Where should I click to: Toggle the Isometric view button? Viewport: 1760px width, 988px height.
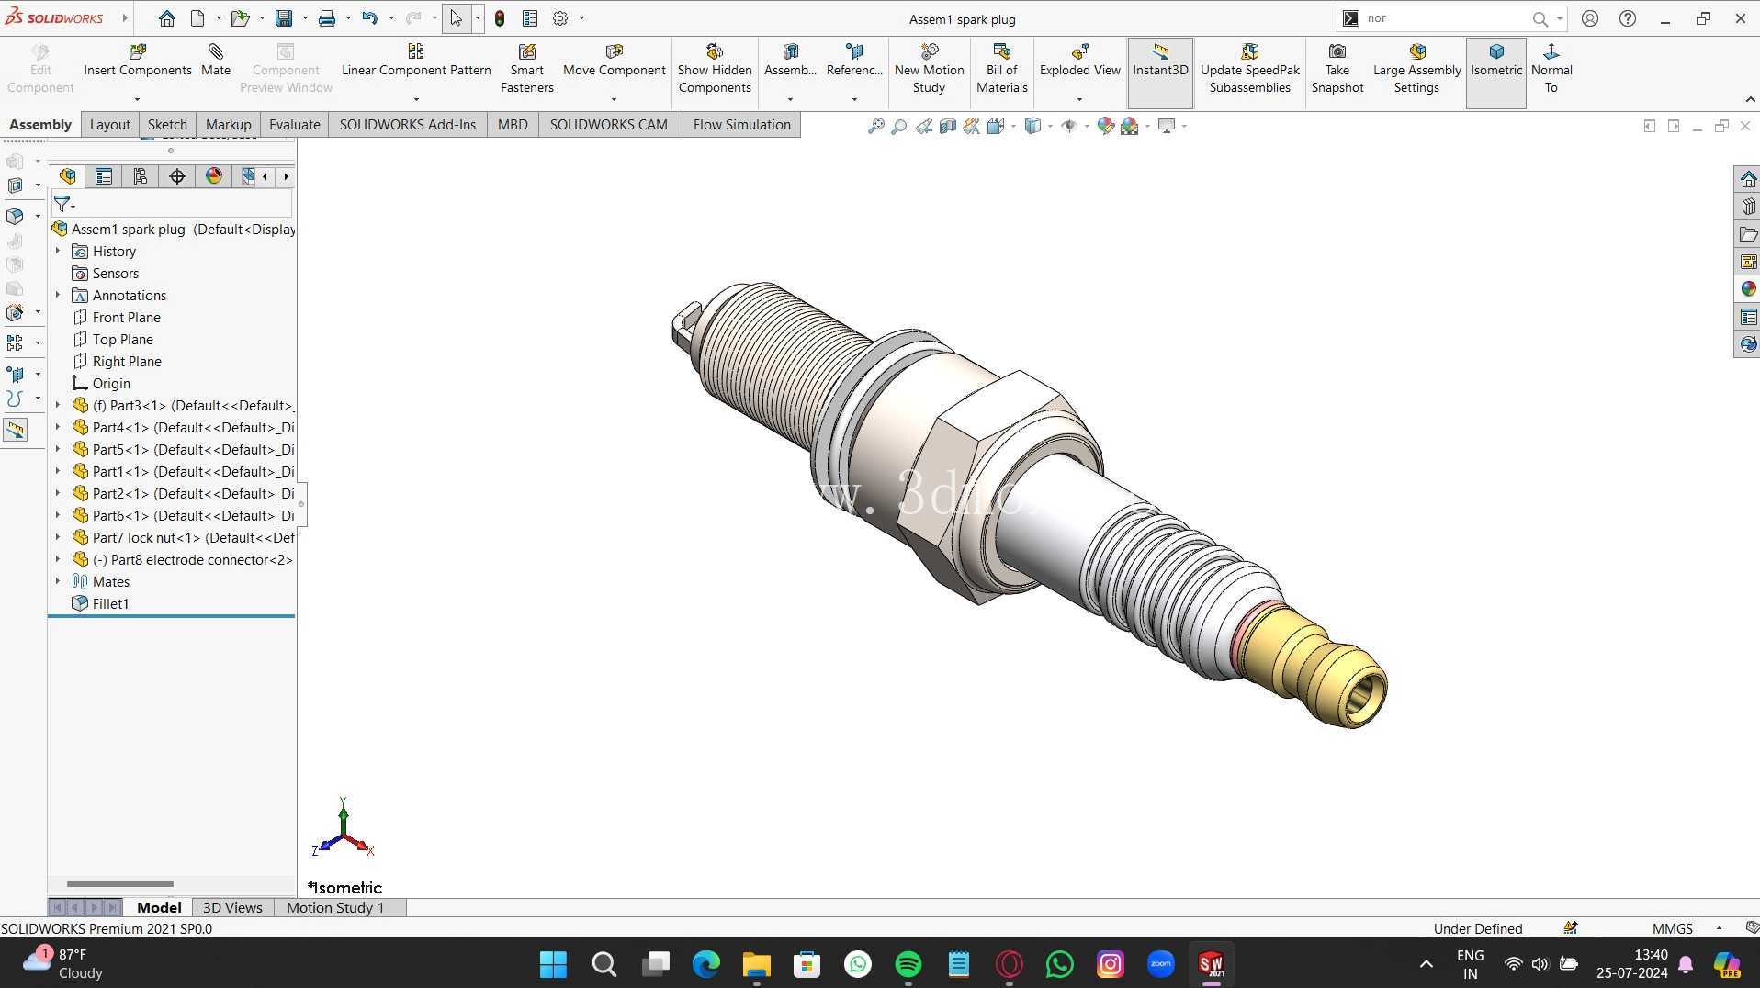pyautogui.click(x=1495, y=61)
